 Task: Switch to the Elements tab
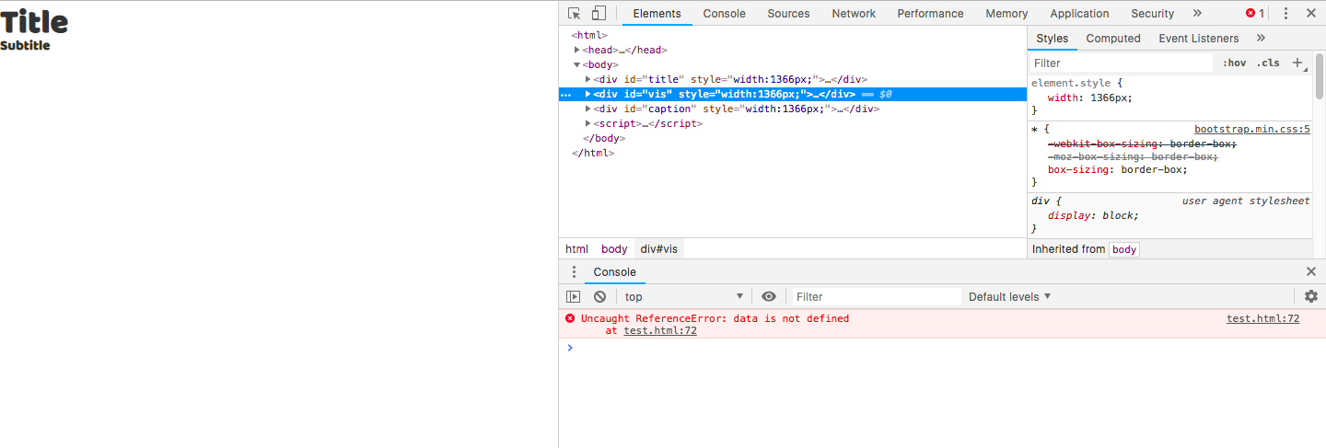coord(657,13)
